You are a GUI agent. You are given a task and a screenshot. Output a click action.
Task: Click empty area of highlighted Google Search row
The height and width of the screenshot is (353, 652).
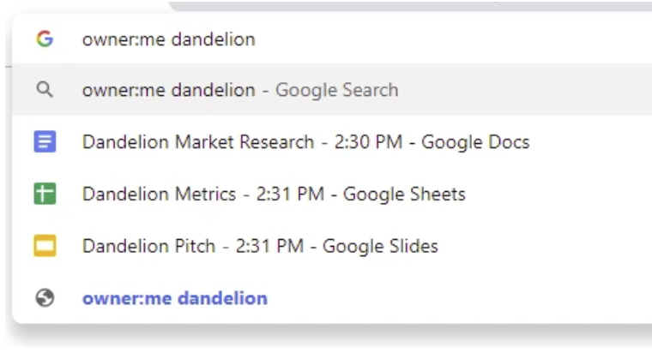(524, 90)
